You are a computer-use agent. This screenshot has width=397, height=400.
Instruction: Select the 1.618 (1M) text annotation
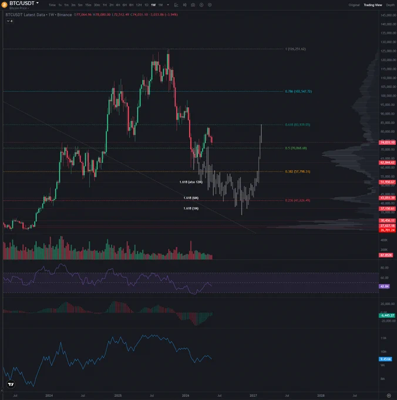click(191, 208)
